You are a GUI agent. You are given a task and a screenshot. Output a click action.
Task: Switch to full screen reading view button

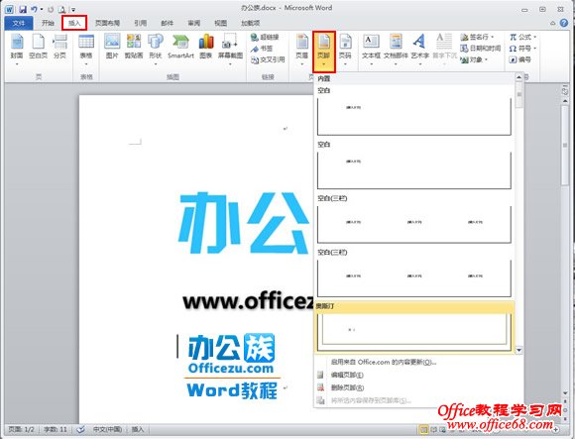click(x=433, y=429)
